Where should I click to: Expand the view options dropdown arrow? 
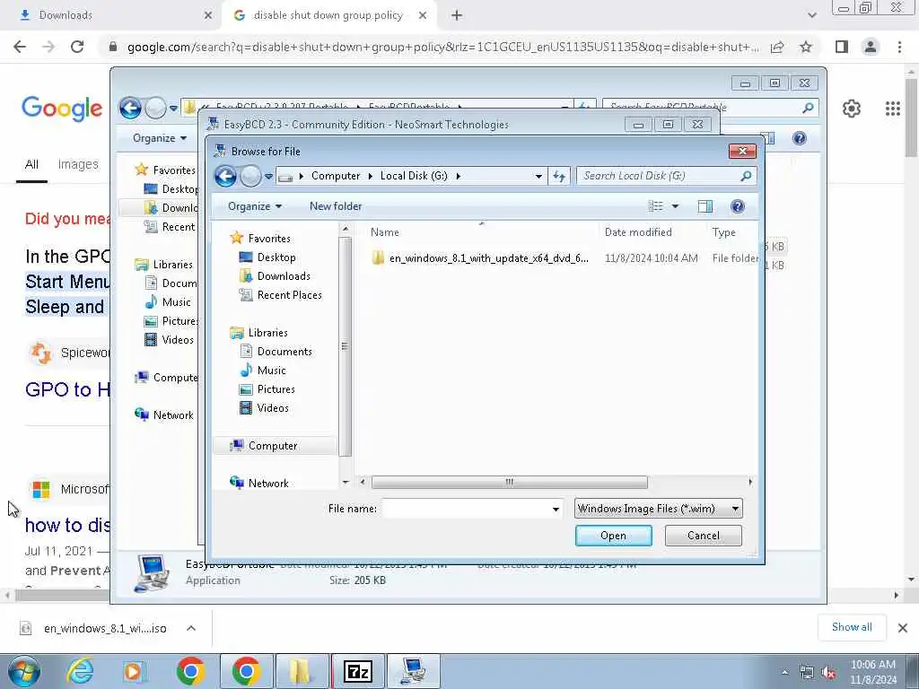[675, 206]
